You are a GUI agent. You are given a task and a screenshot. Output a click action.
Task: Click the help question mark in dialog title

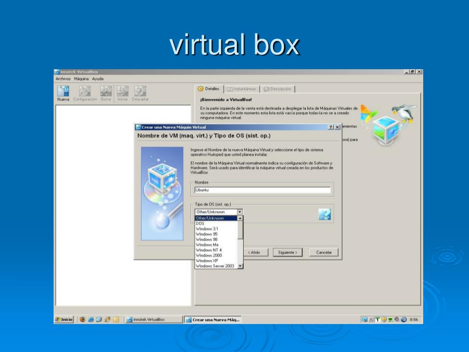point(331,127)
